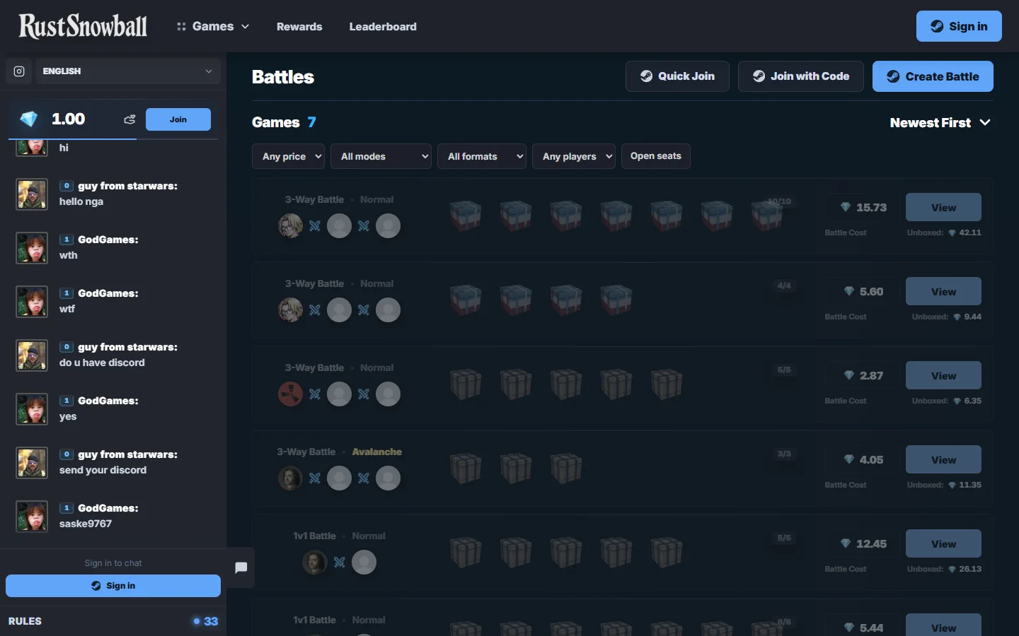Open the Any players filter dropdown
The width and height of the screenshot is (1019, 636).
coord(574,156)
